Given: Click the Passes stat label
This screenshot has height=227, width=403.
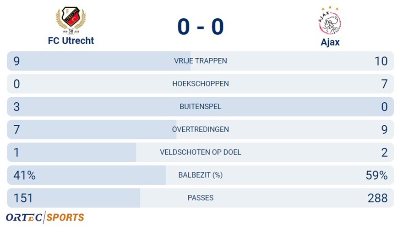Looking at the screenshot, I should click(201, 198).
